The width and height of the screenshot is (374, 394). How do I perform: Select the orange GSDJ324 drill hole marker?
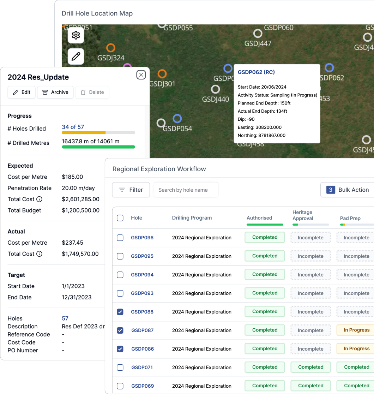point(111,48)
